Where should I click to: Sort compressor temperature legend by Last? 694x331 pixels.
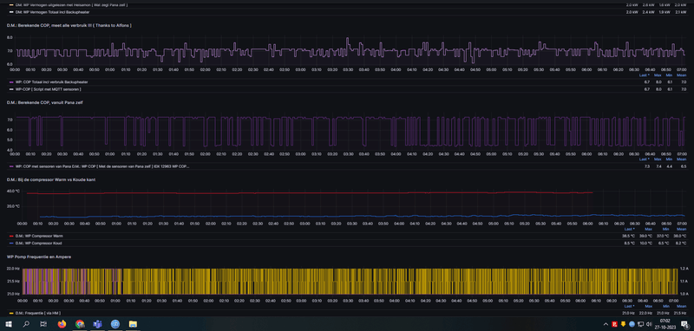(x=630, y=229)
